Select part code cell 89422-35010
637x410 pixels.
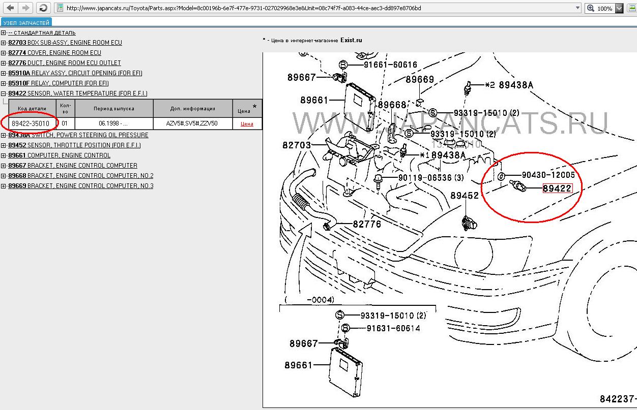click(x=31, y=123)
